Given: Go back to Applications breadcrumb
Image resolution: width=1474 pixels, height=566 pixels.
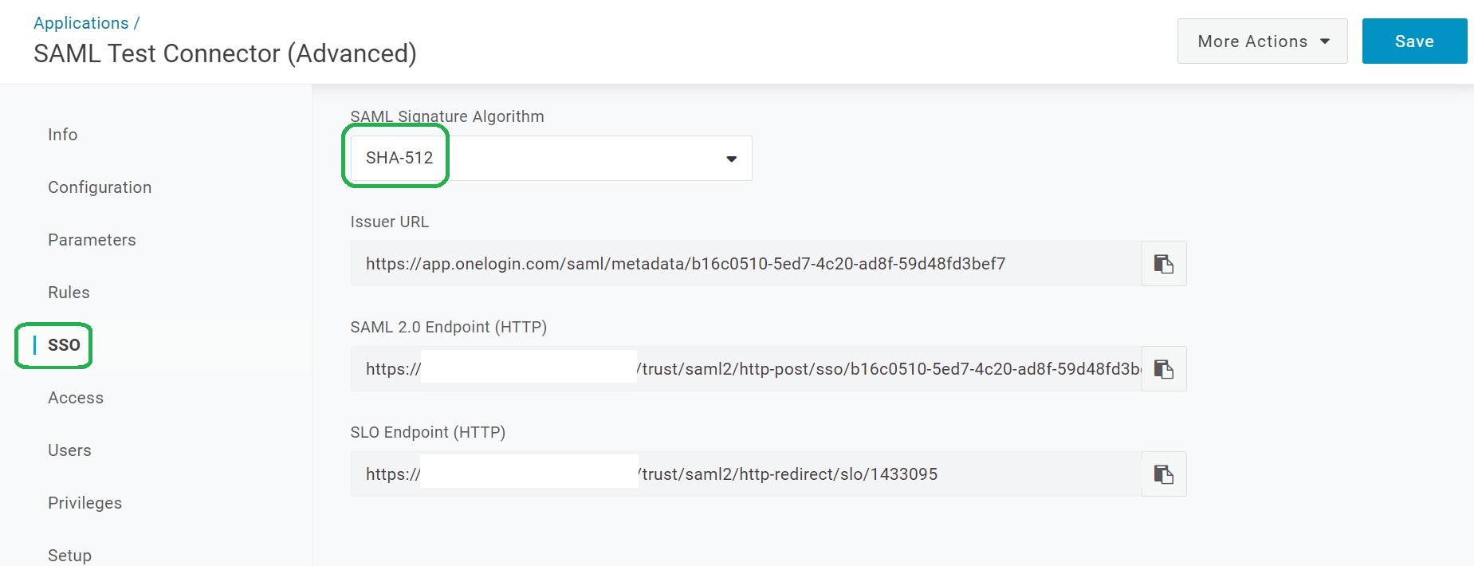Looking at the screenshot, I should click(81, 23).
